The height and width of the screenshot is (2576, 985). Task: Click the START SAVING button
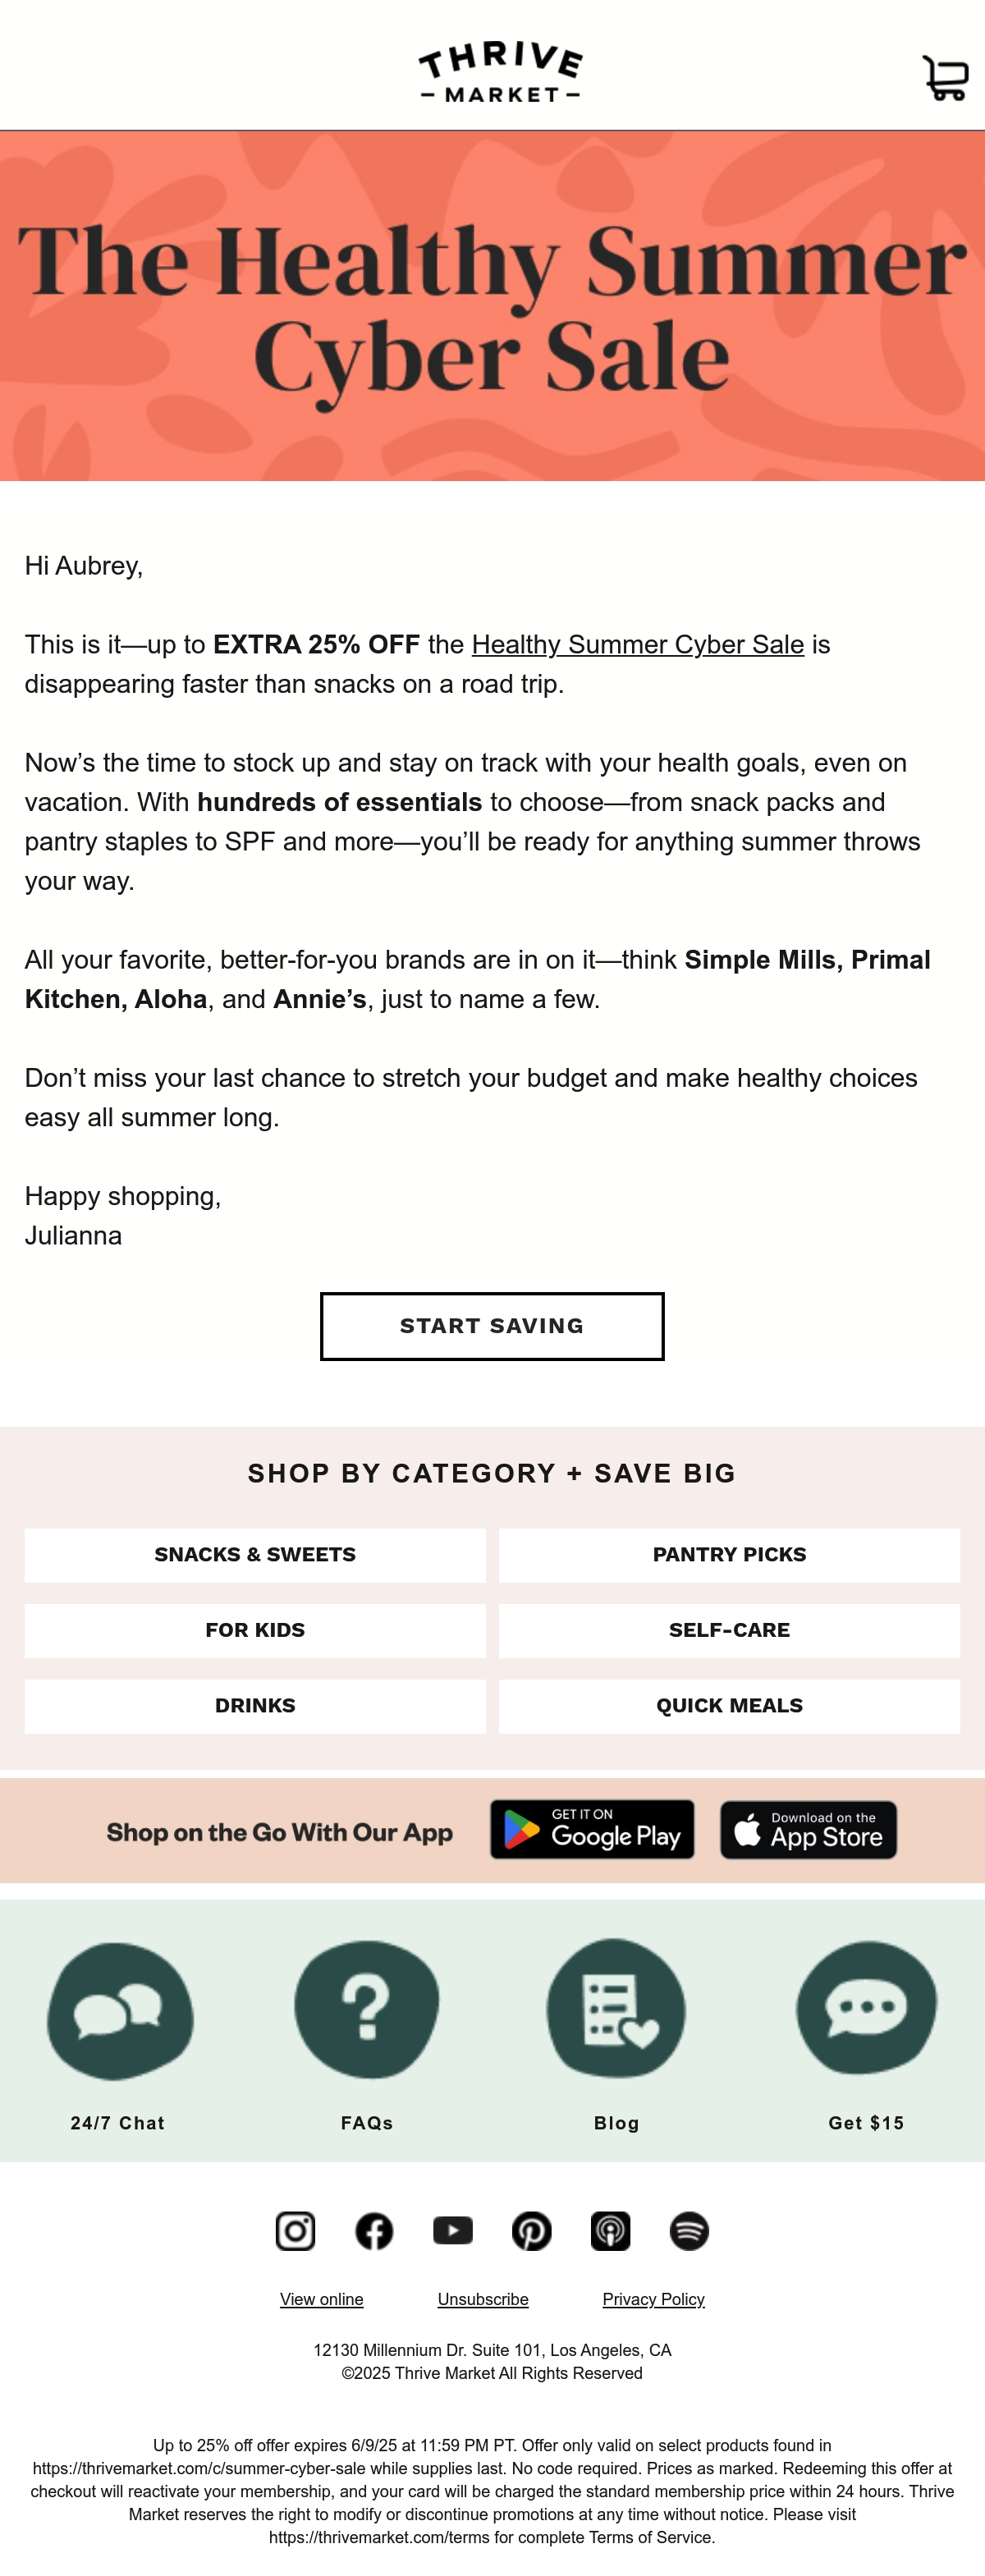pyautogui.click(x=492, y=1326)
